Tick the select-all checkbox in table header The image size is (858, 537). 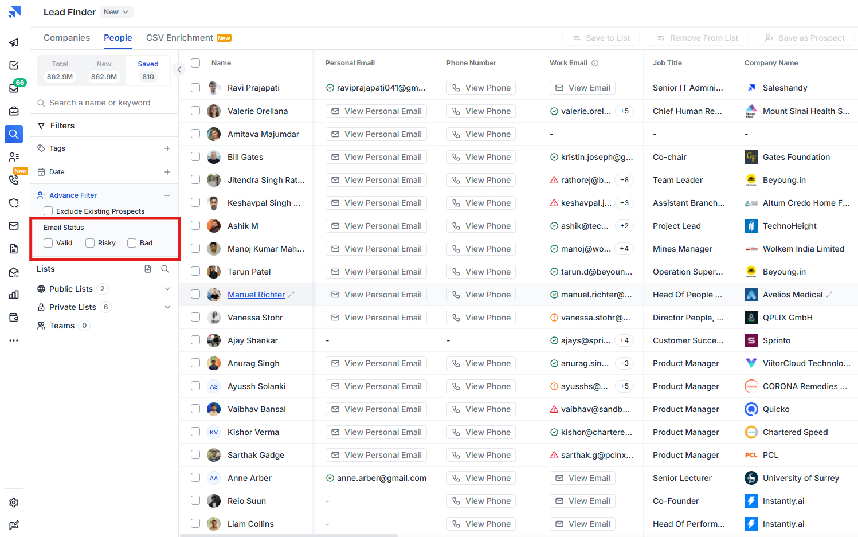tap(195, 63)
